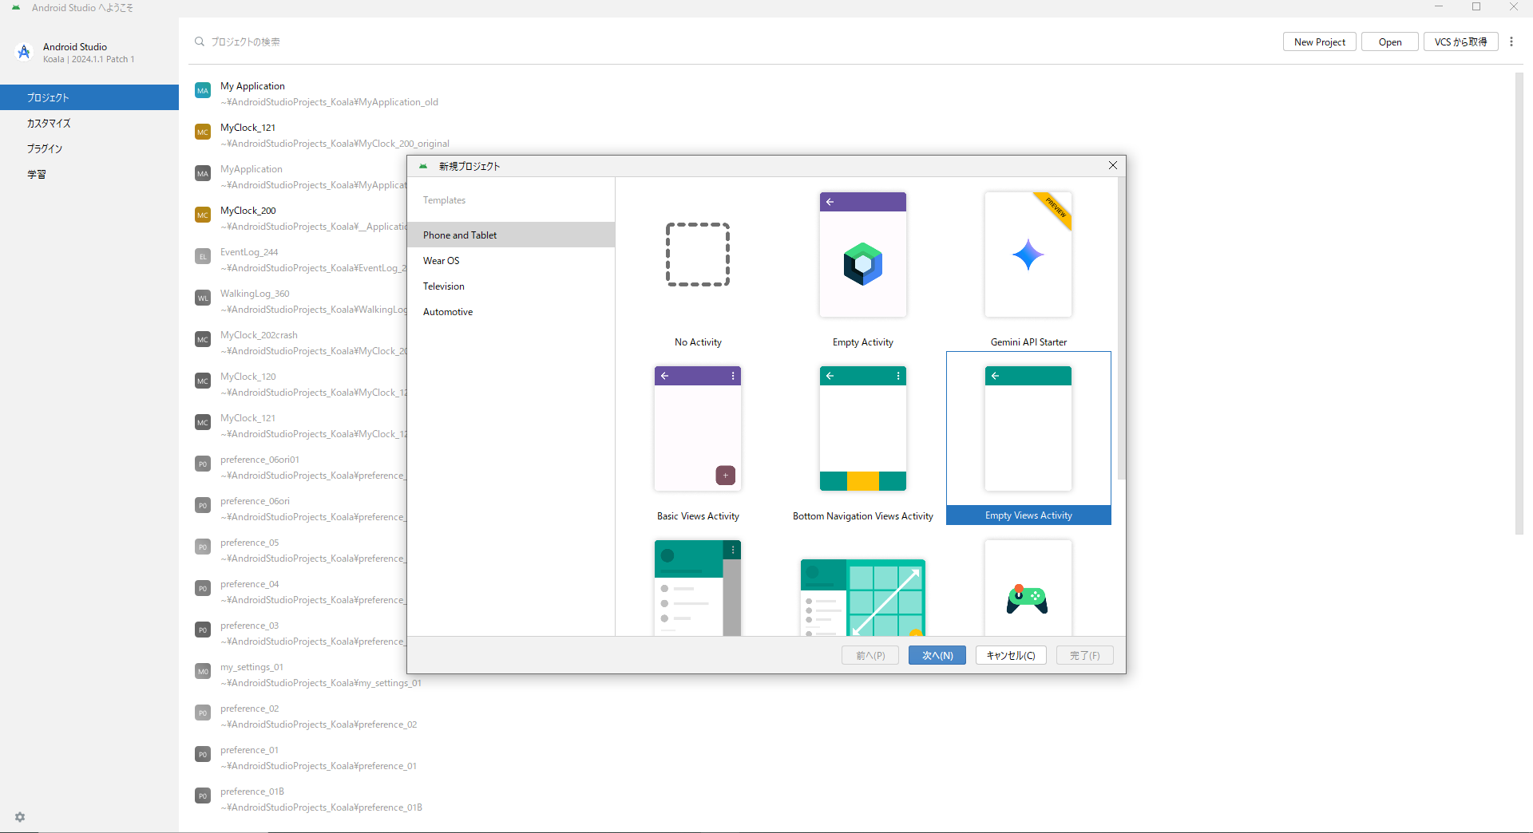Click the MyClock_121 project icon
This screenshot has height=833, width=1533.
click(203, 132)
